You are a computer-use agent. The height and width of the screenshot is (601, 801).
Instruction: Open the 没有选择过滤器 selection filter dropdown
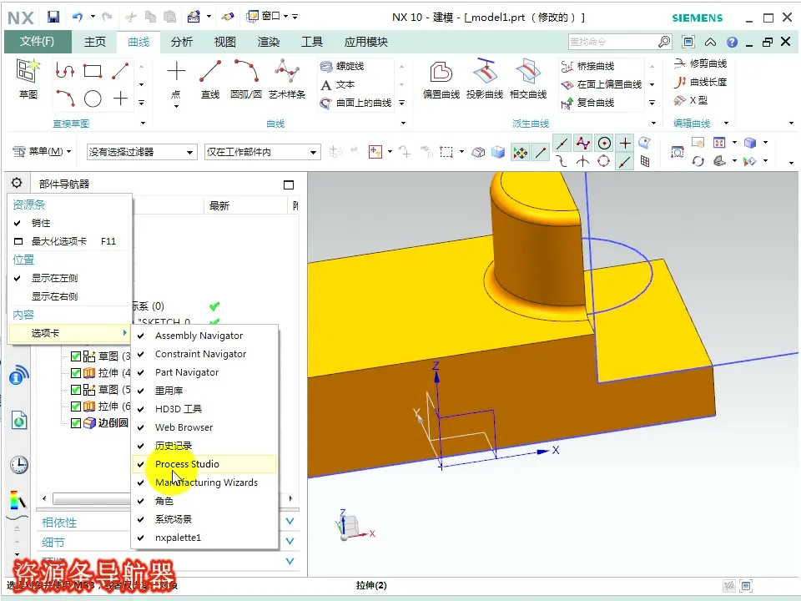142,152
